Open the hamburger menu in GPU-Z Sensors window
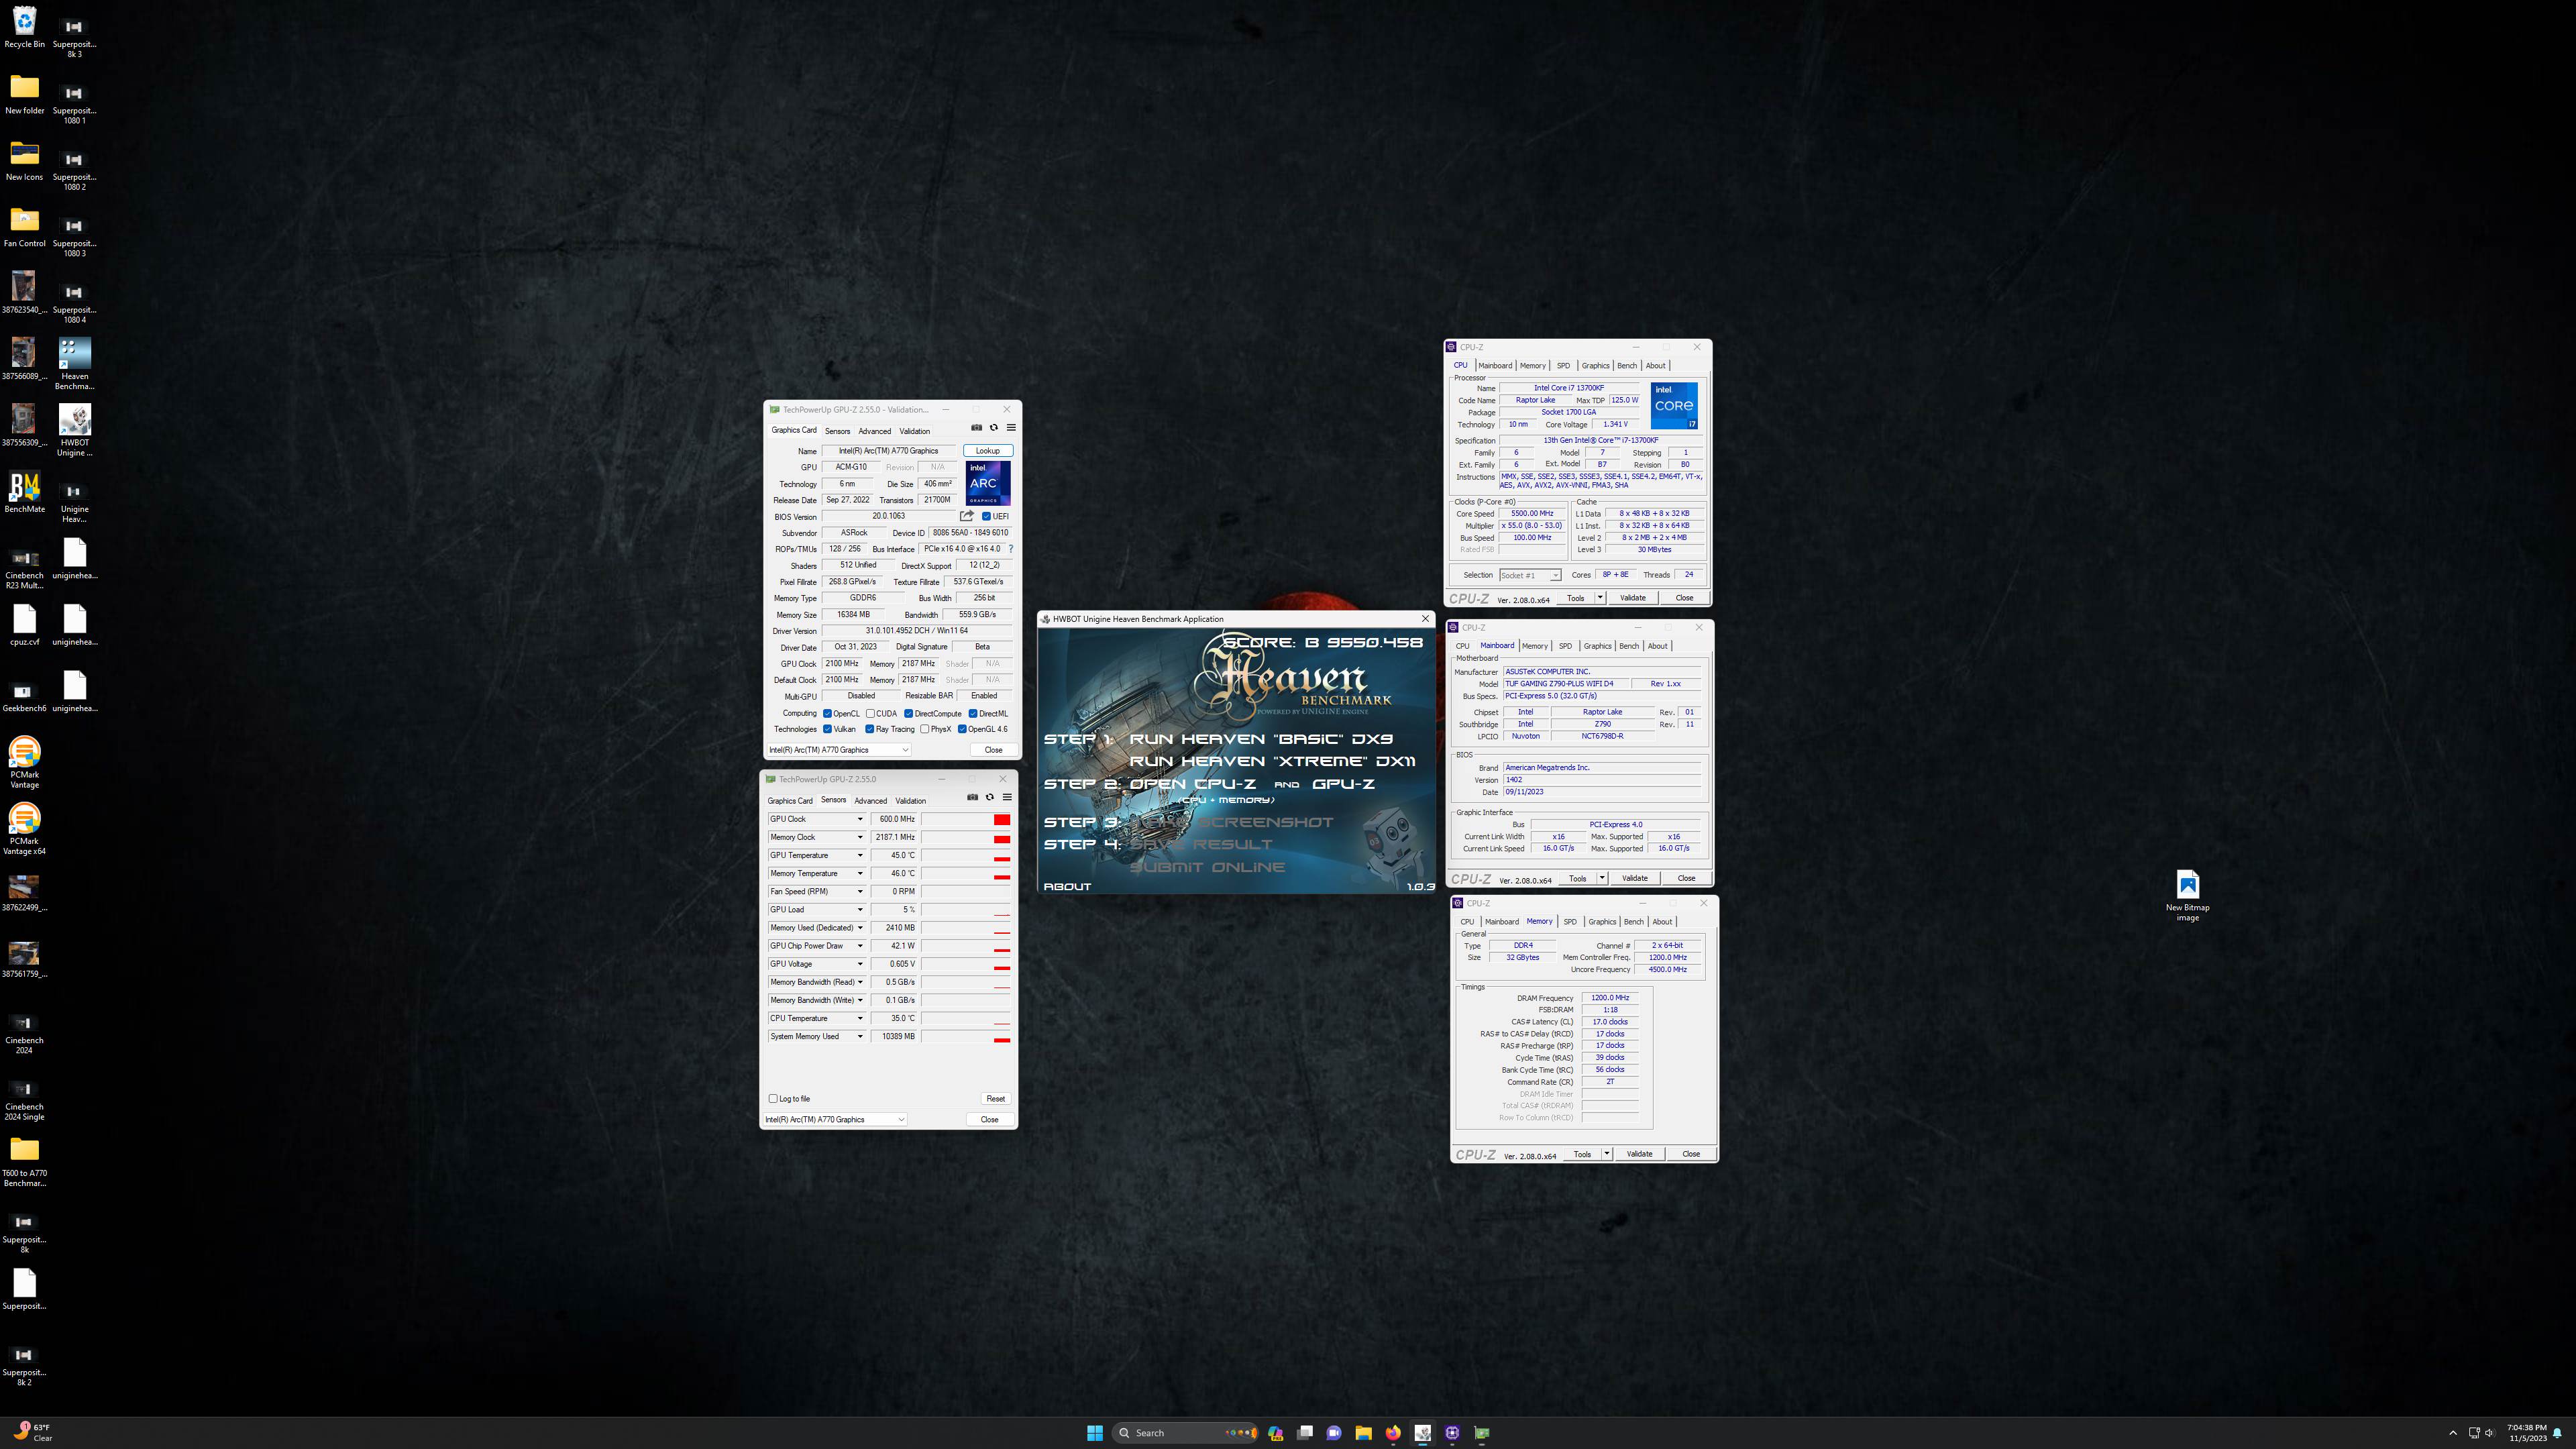2576x1449 pixels. coord(1007,797)
